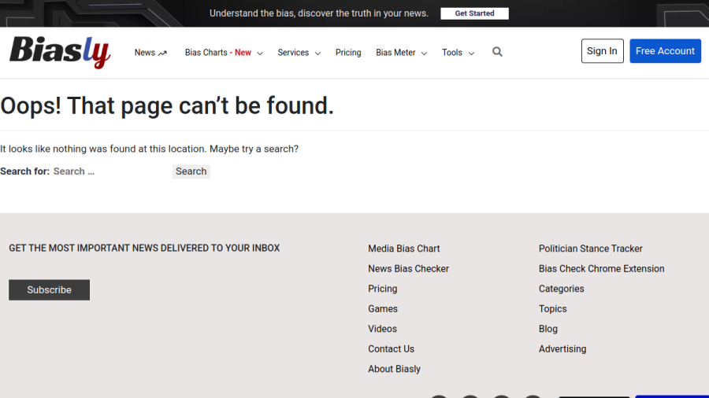The width and height of the screenshot is (709, 398).
Task: Open the About Biasly footer link
Action: 395,369
